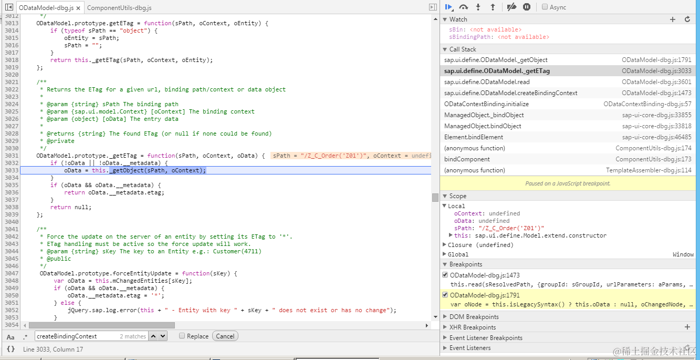The height and width of the screenshot is (360, 700).
Task: Select bindComponent call stack frame
Action: tap(568, 159)
